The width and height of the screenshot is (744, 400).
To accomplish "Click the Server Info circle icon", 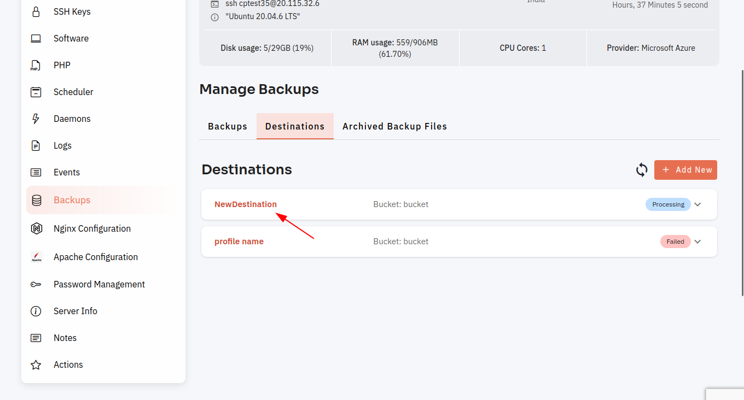I will 36,311.
